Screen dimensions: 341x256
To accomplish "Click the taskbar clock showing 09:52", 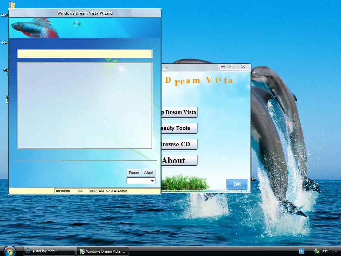I will (329, 251).
